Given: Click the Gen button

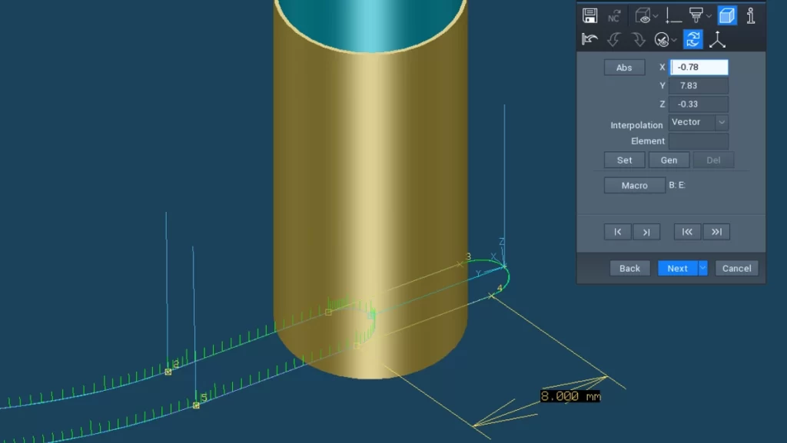Looking at the screenshot, I should [x=669, y=160].
